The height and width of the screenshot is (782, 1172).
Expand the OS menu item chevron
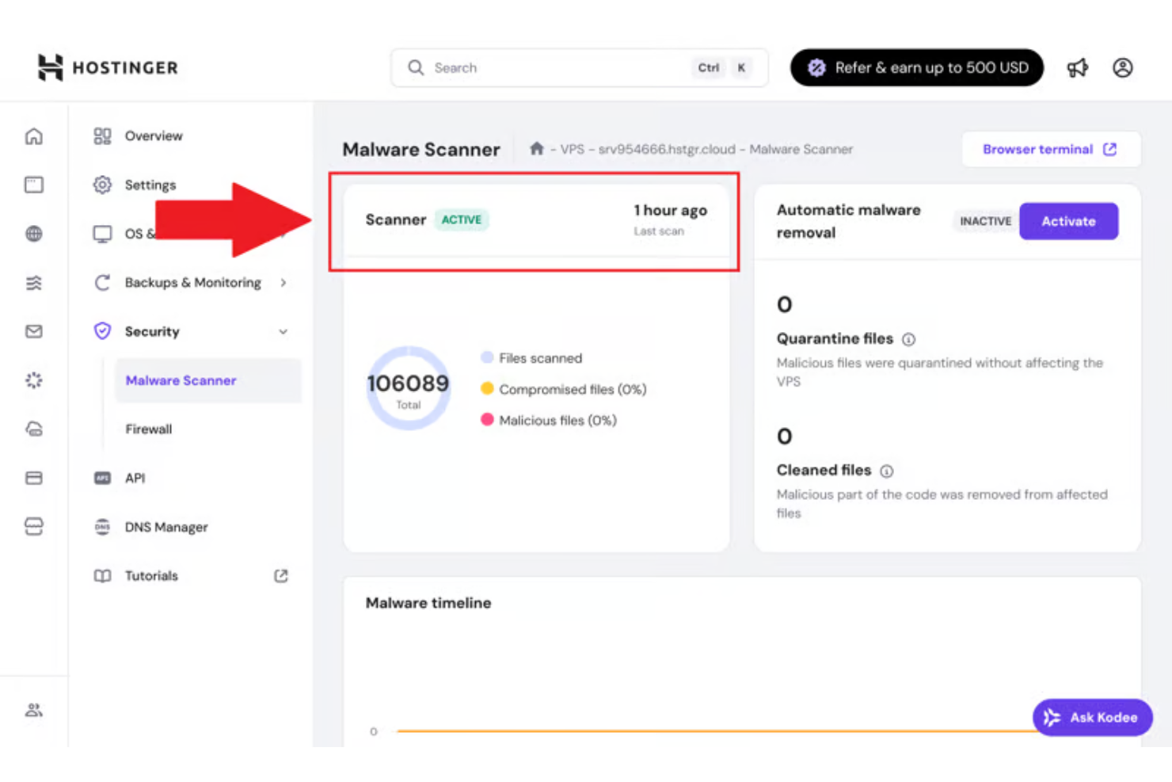point(283,233)
